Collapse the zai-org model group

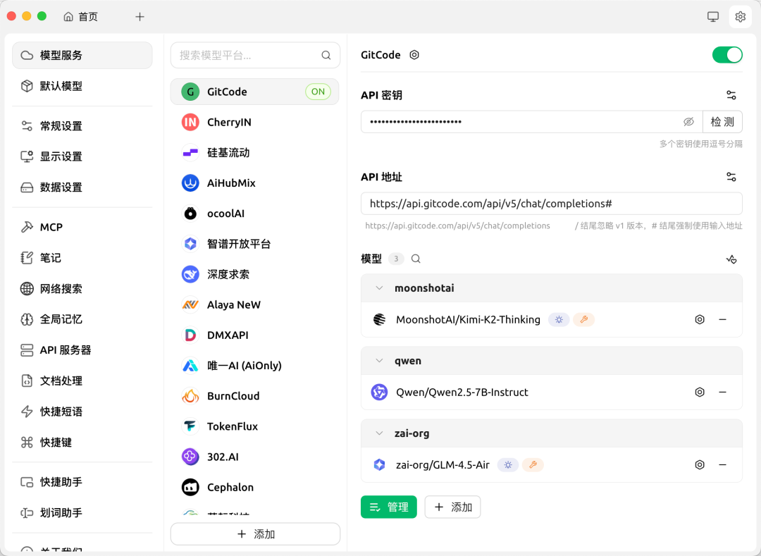point(379,433)
